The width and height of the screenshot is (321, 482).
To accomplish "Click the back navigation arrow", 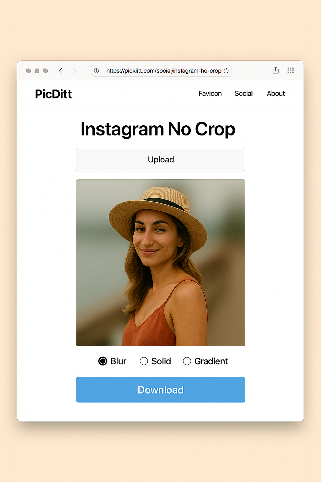I will (x=61, y=71).
